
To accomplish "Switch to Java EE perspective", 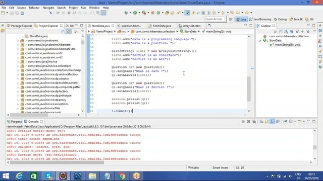I will [x=296, y=19].
